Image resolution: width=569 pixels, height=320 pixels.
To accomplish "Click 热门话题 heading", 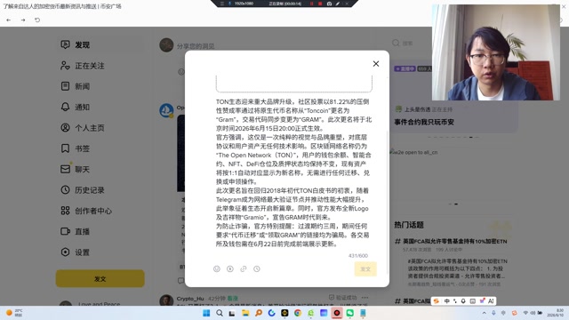I will coord(409,225).
